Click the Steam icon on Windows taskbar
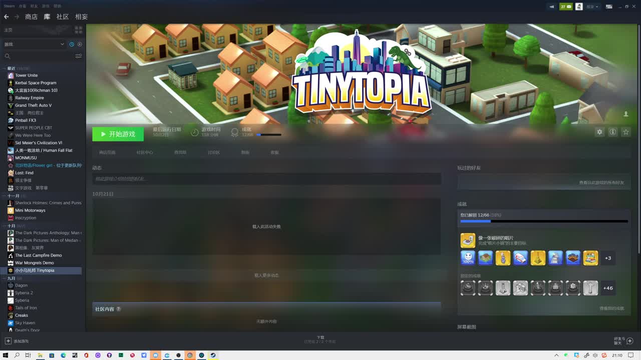Viewport: 641px width, 360px height. pyautogui.click(x=213, y=355)
